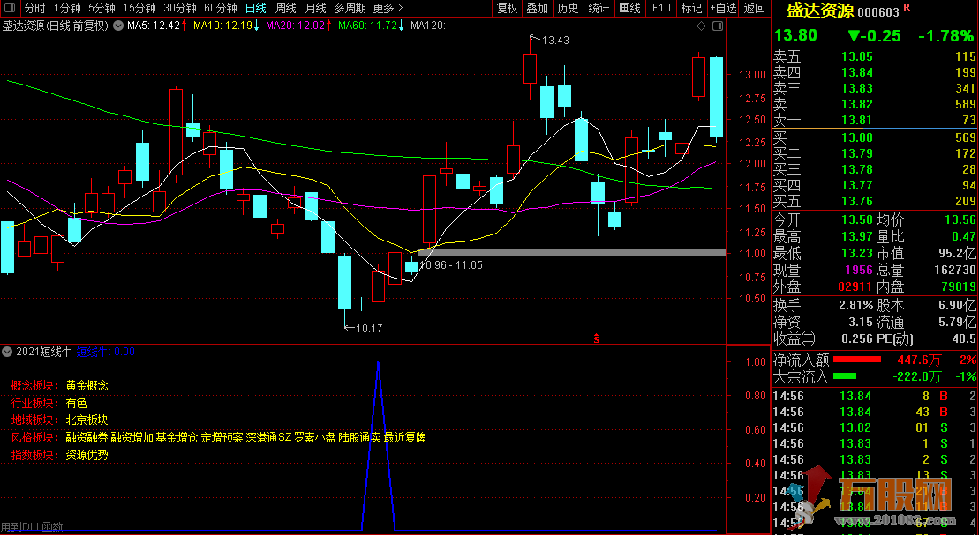Click the diamond icon above the K-line chart
Viewport: 979px width, 535px height.
[x=701, y=26]
